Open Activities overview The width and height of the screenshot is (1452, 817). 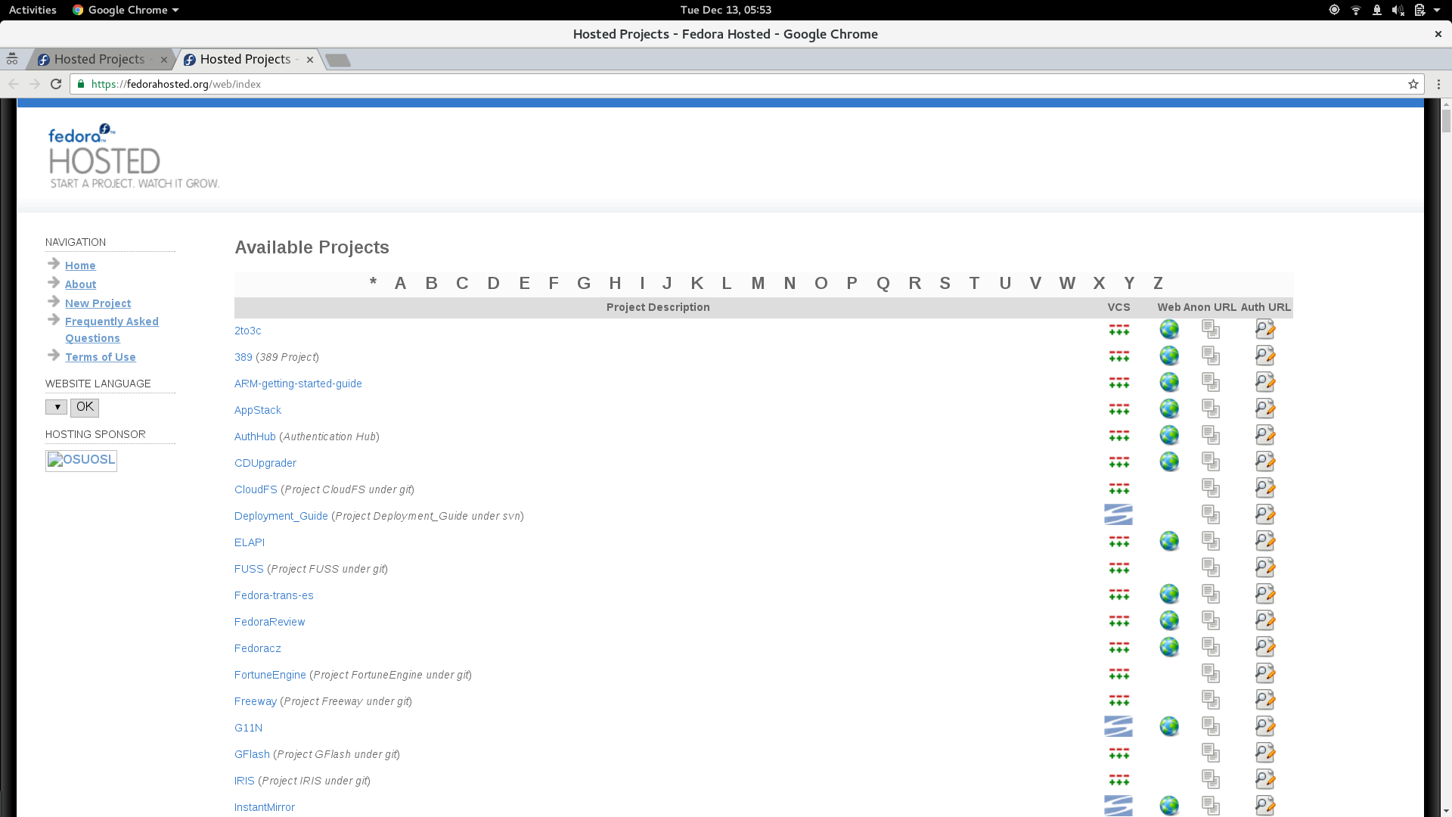[x=33, y=10]
